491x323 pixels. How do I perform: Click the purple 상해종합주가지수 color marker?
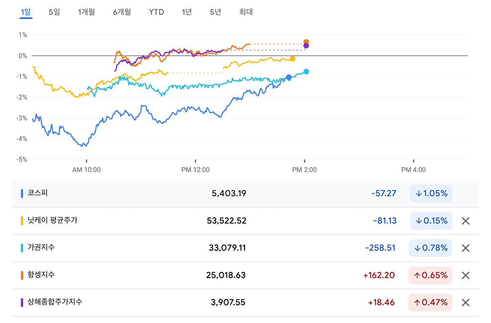[22, 303]
